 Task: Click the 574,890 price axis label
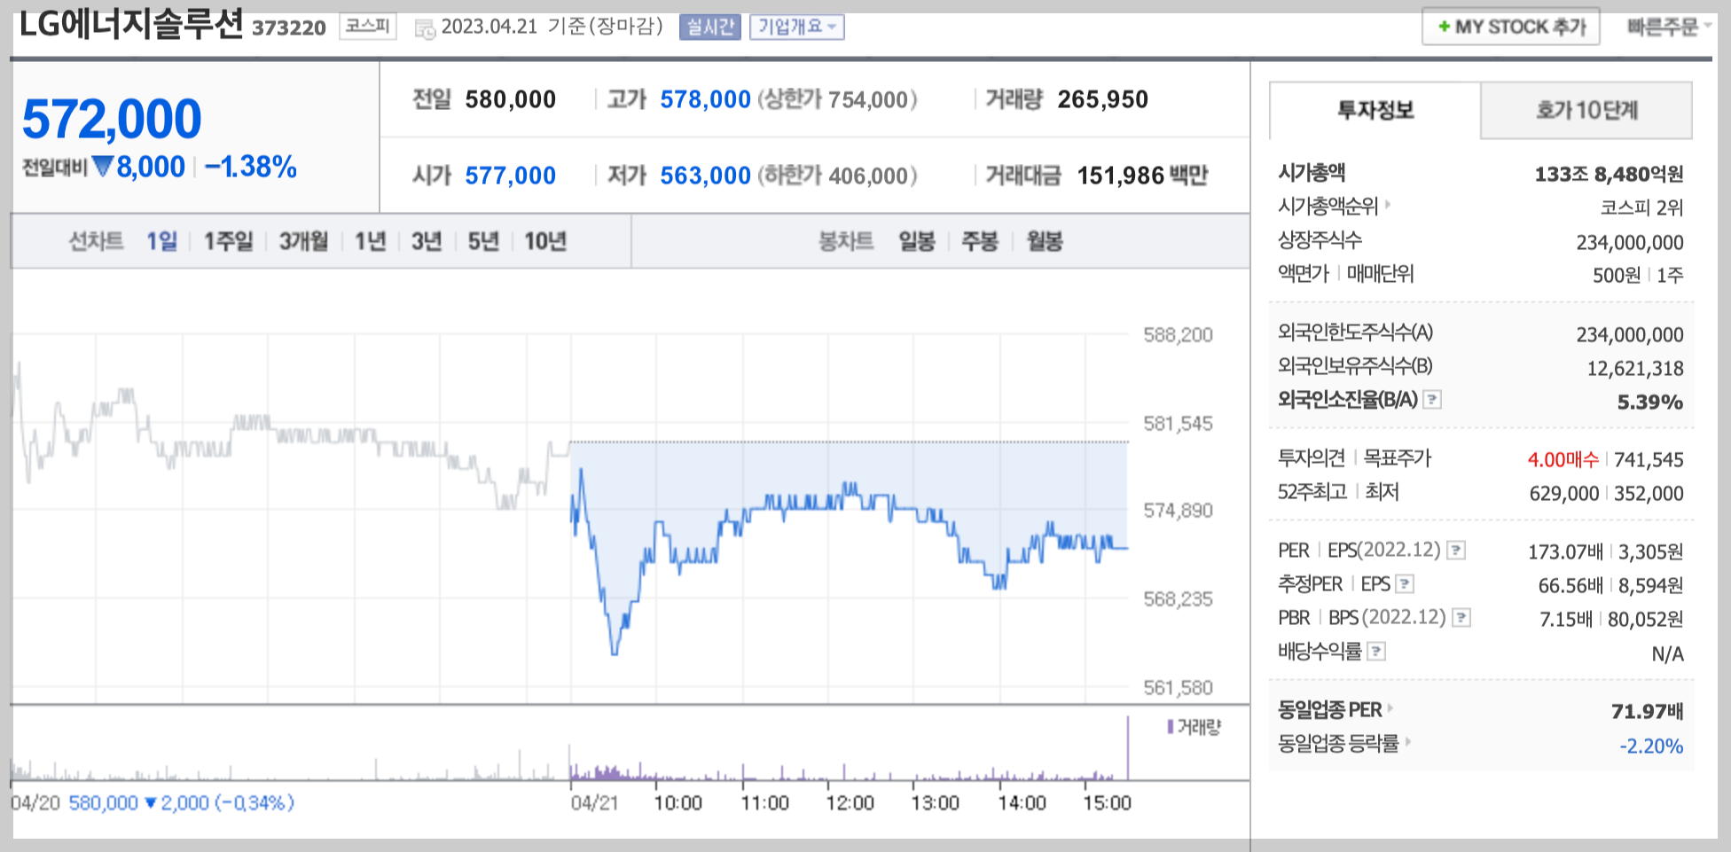point(1178,511)
